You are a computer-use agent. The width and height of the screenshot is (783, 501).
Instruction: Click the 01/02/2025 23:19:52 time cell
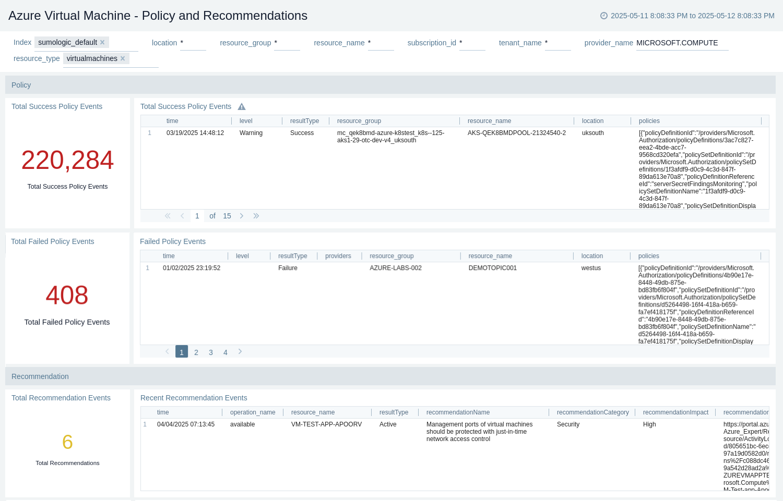(192, 268)
